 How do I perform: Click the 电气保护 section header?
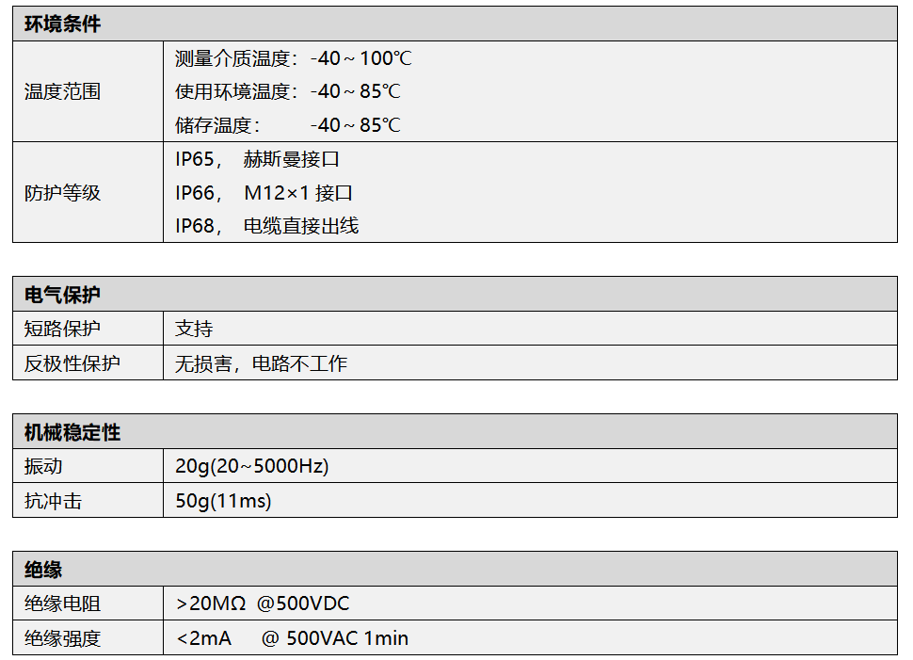click(62, 295)
